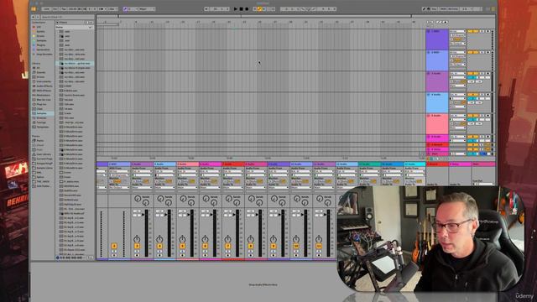
Task: Click Send B knob on mixer track 3
Action: 145,203
